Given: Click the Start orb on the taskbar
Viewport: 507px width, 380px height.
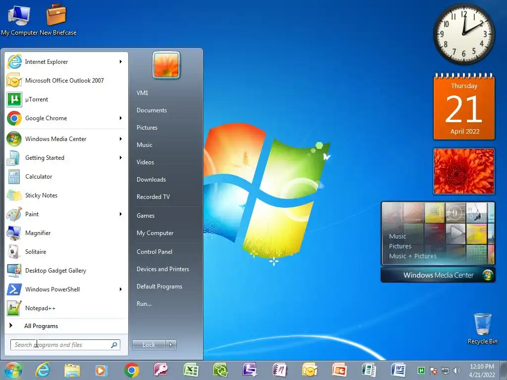Looking at the screenshot, I should [13, 370].
